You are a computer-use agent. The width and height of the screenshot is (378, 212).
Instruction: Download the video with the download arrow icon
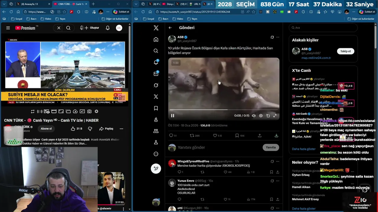pos(276,135)
